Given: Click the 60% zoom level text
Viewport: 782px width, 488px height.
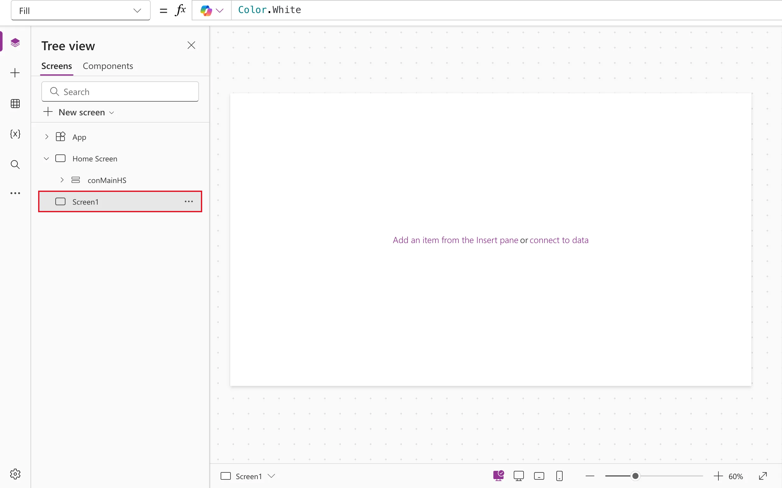Looking at the screenshot, I should (x=736, y=476).
